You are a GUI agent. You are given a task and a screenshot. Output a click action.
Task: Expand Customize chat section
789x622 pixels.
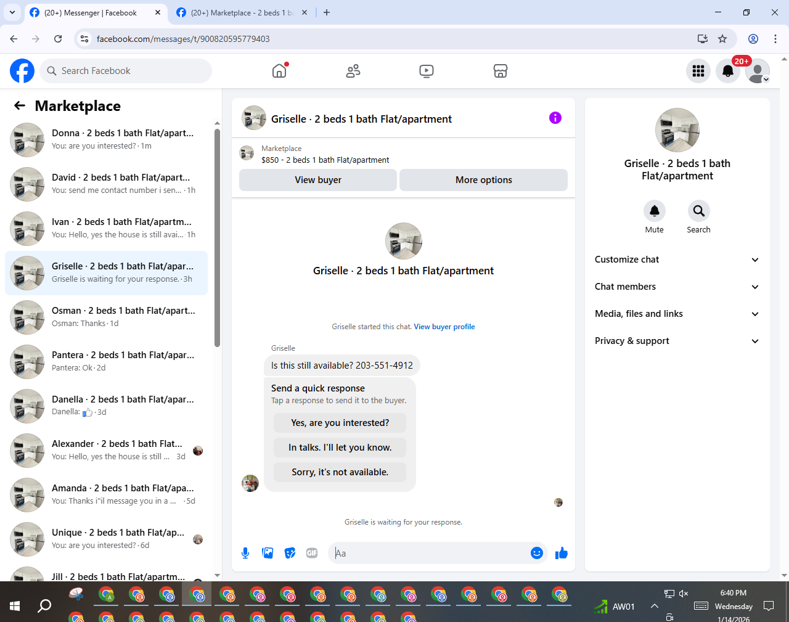677,260
